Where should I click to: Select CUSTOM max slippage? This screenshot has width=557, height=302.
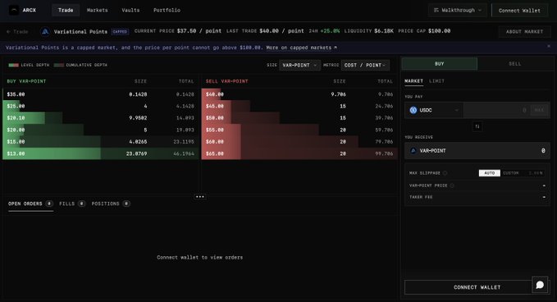[511, 173]
